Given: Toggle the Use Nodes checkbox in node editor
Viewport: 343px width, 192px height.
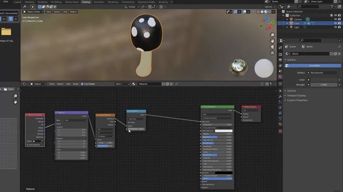Looking at the screenshot, I should coord(82,84).
